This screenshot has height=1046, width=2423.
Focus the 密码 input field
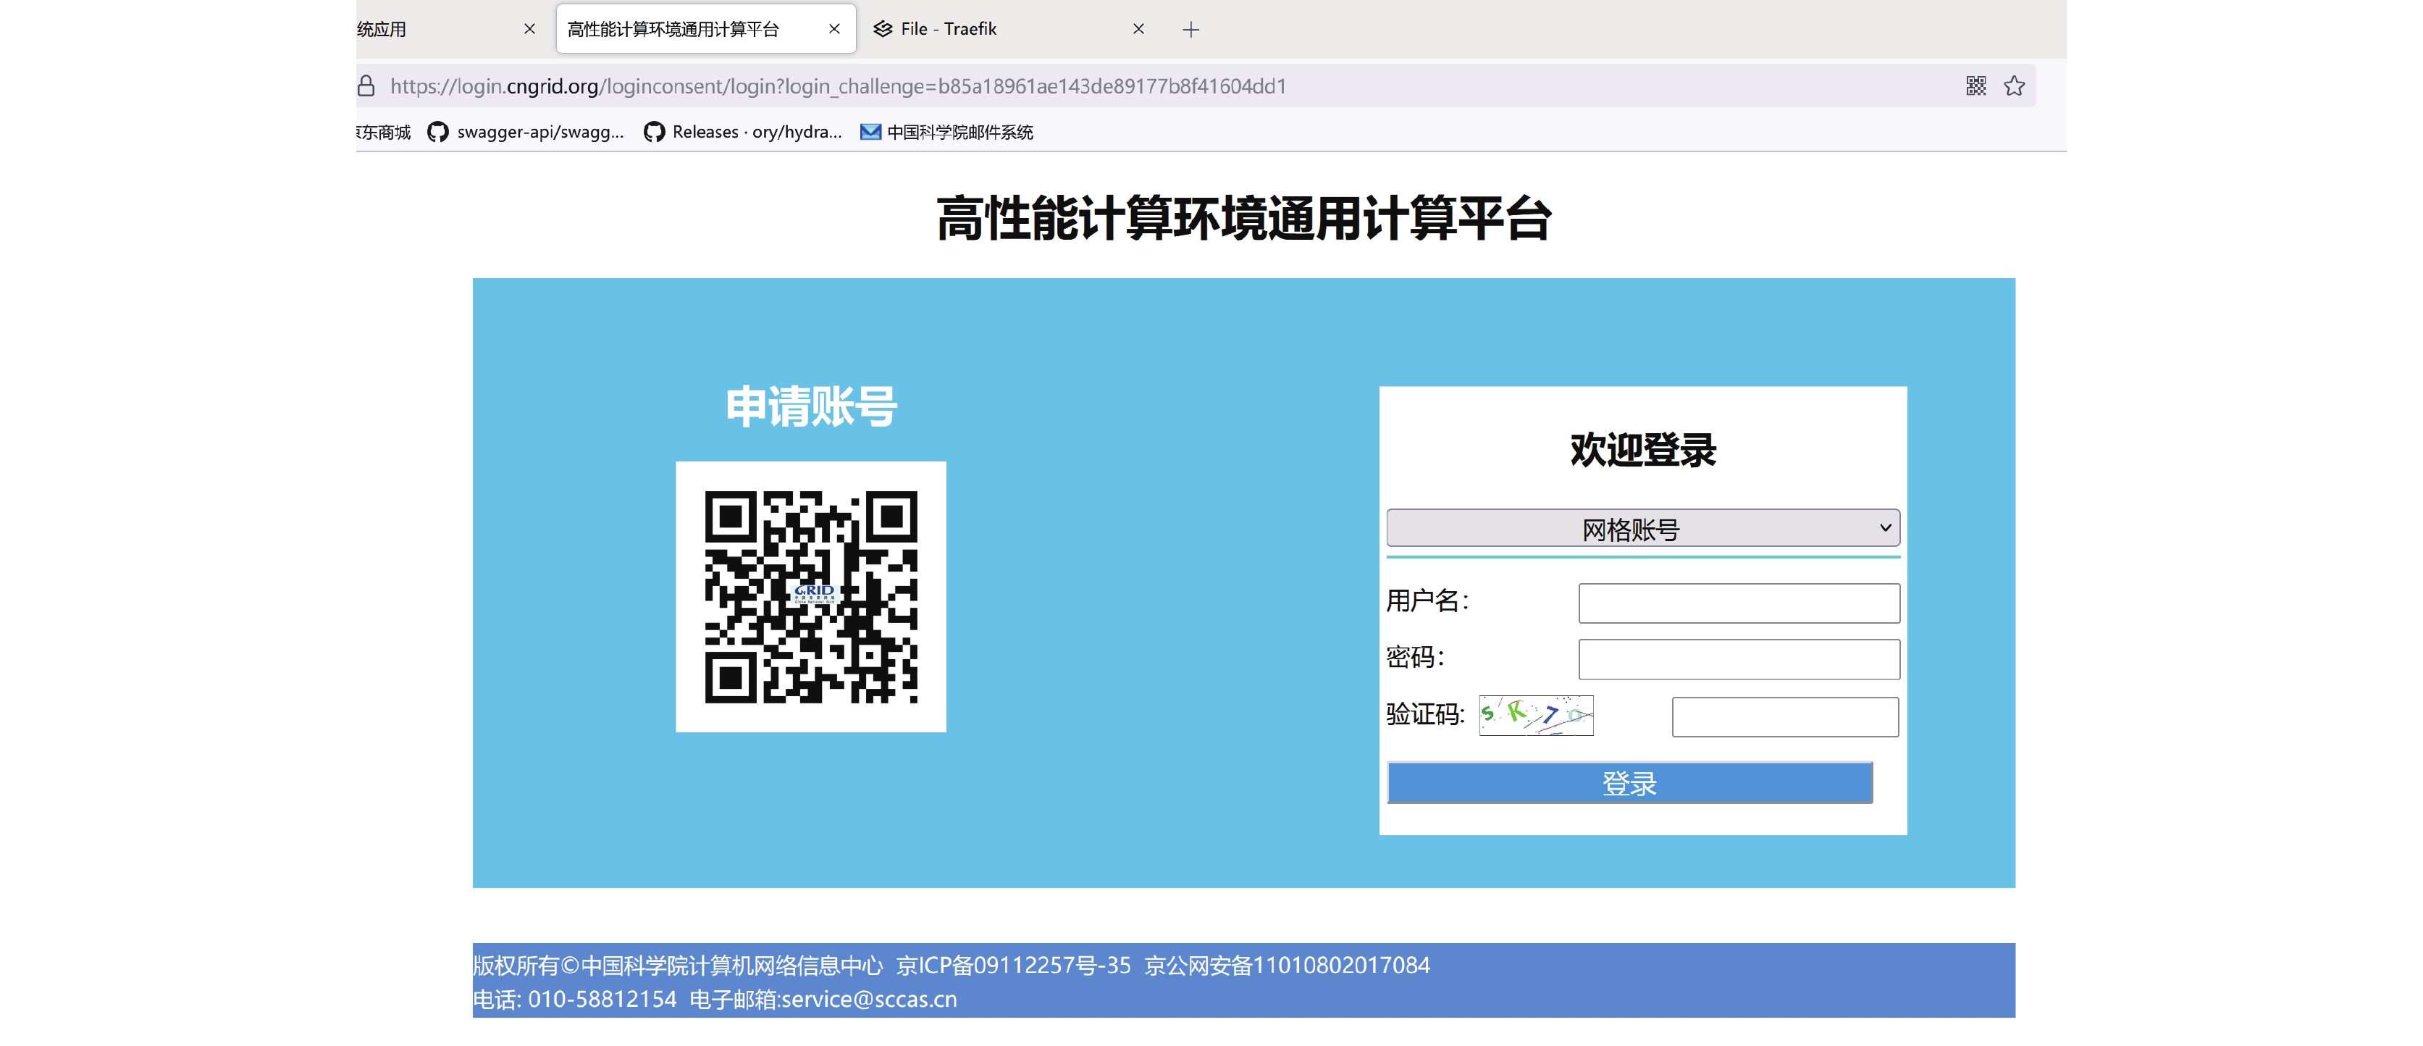click(1738, 659)
